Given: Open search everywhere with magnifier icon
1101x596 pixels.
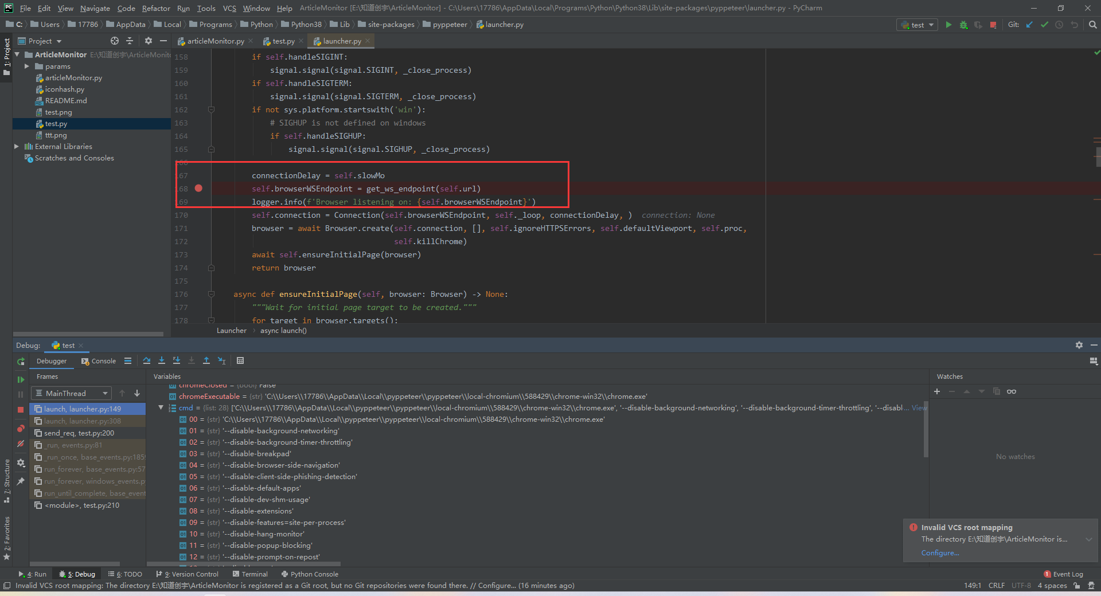Looking at the screenshot, I should click(1092, 25).
